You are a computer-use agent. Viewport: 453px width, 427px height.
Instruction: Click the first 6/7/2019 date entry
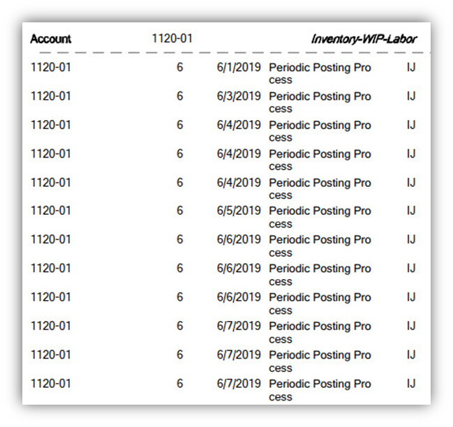[239, 326]
